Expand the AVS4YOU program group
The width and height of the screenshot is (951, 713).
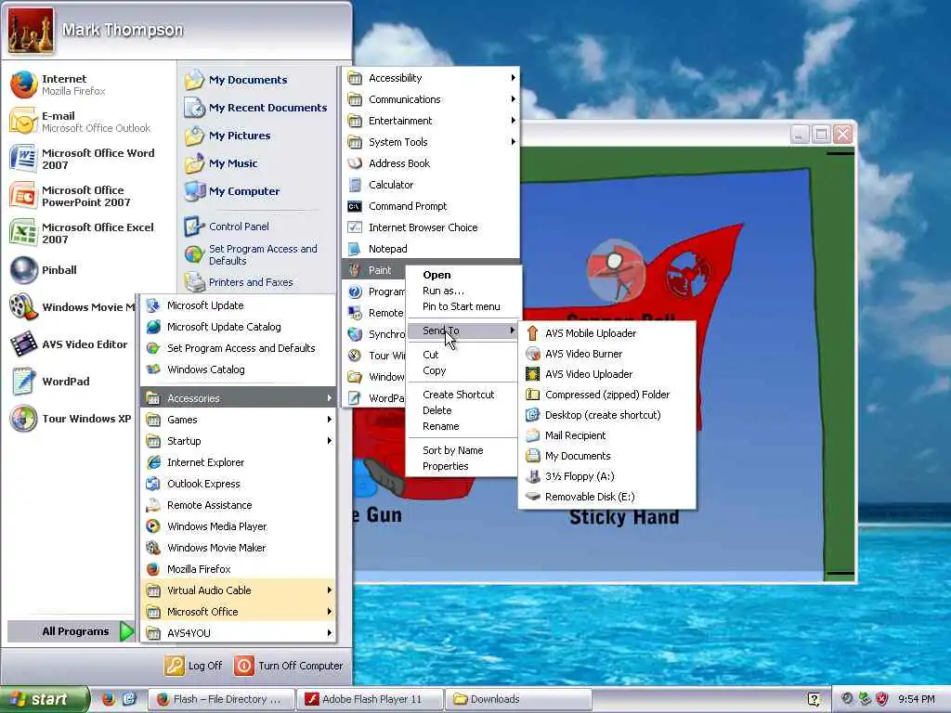(x=239, y=633)
